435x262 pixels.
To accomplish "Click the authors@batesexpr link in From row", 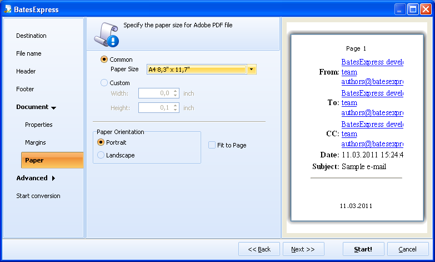I will coord(372,82).
